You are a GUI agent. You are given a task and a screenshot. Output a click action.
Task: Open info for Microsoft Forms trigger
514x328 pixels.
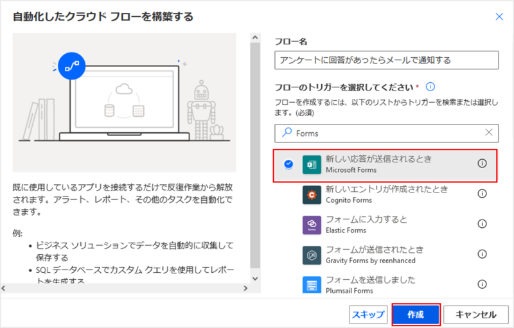(482, 164)
